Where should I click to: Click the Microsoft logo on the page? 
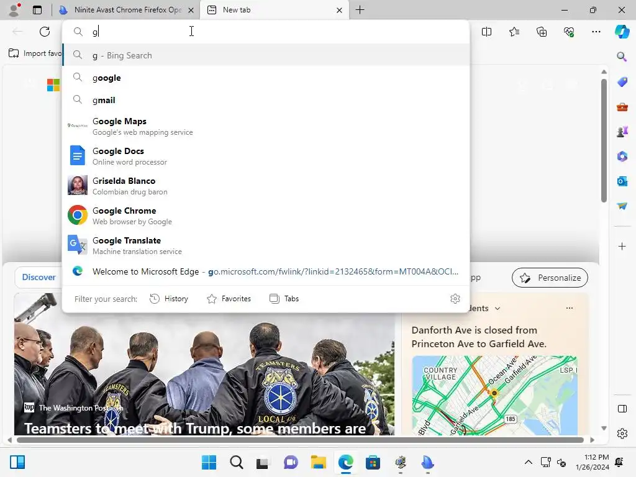53,85
